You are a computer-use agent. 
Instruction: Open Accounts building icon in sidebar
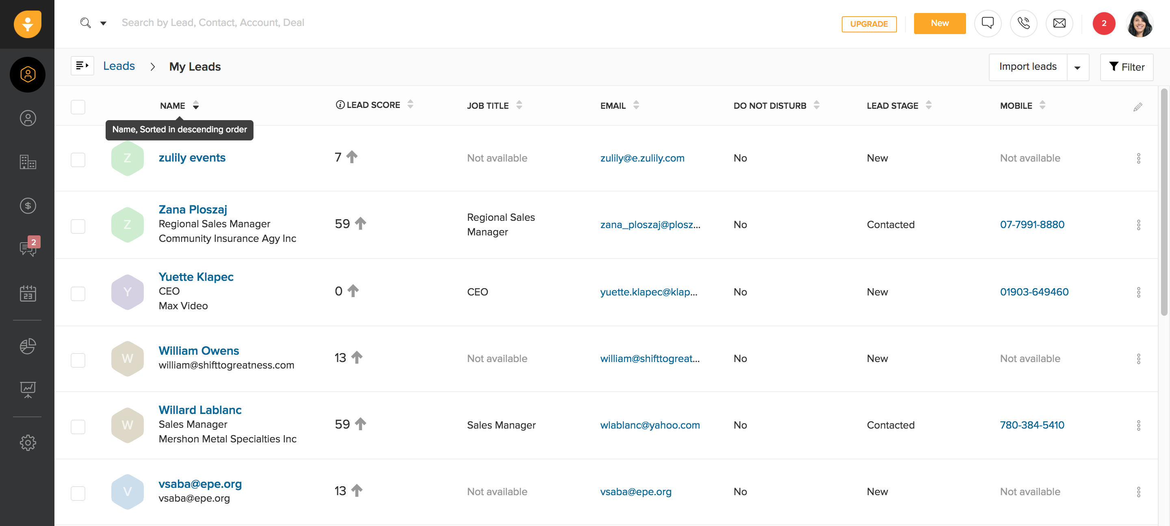coord(28,162)
